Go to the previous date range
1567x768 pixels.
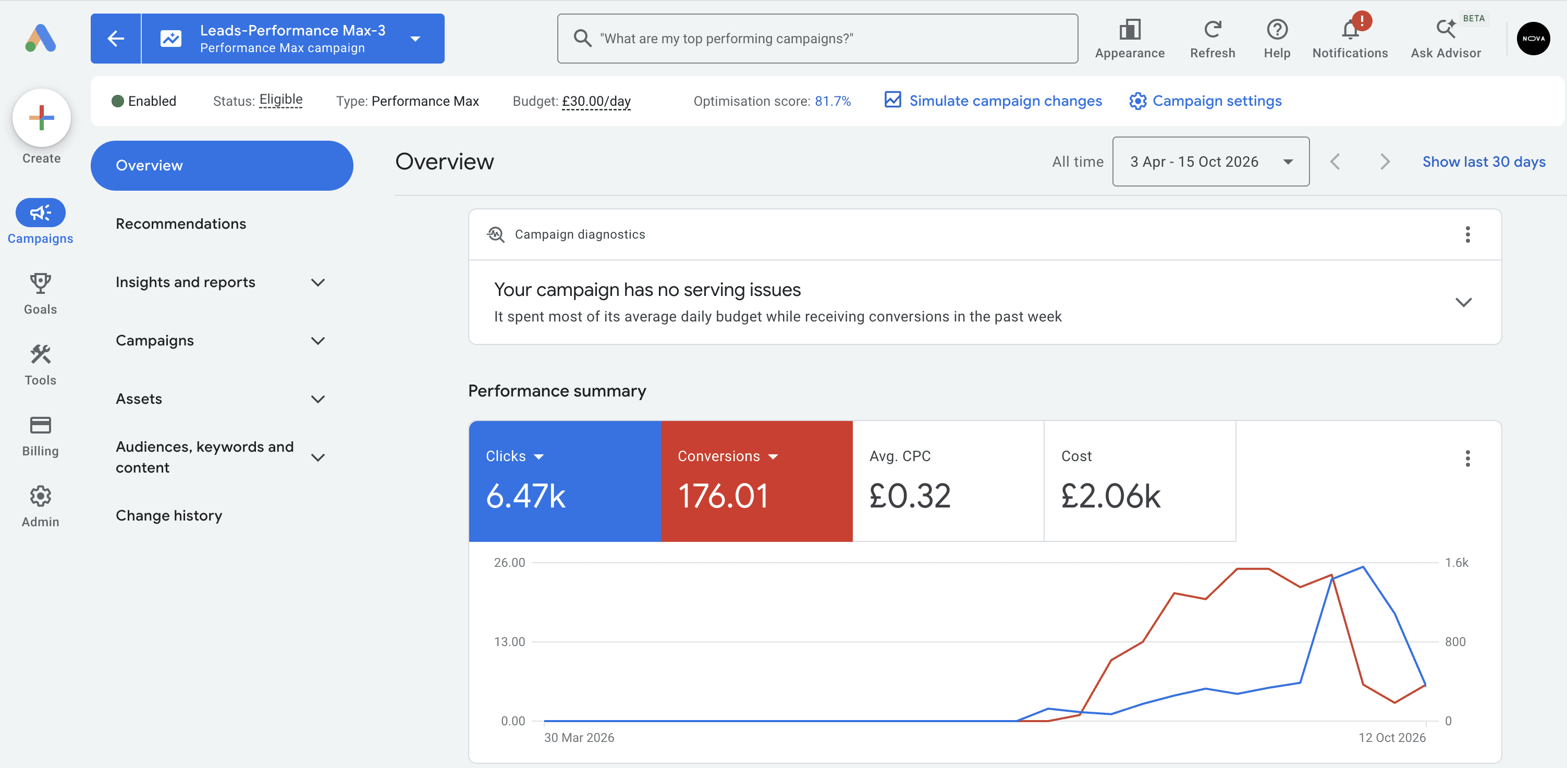pyautogui.click(x=1335, y=161)
